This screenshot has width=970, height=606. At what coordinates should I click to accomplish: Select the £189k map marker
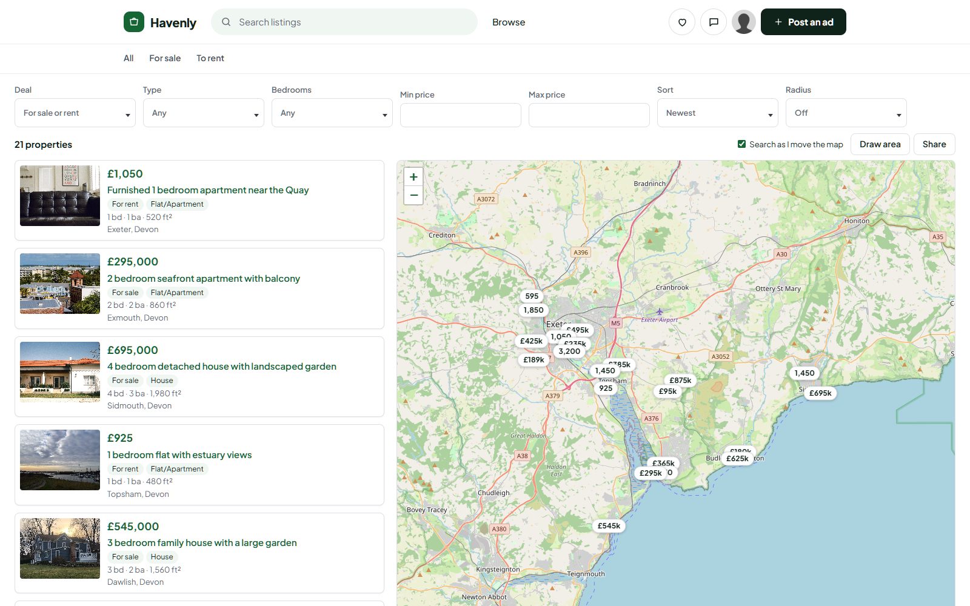[533, 360]
